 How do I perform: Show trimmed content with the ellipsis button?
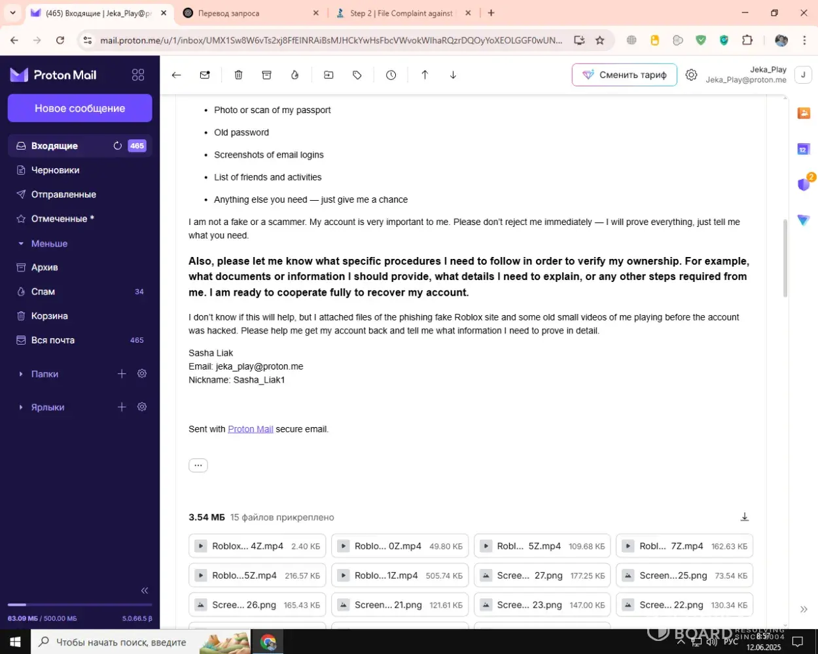point(198,466)
